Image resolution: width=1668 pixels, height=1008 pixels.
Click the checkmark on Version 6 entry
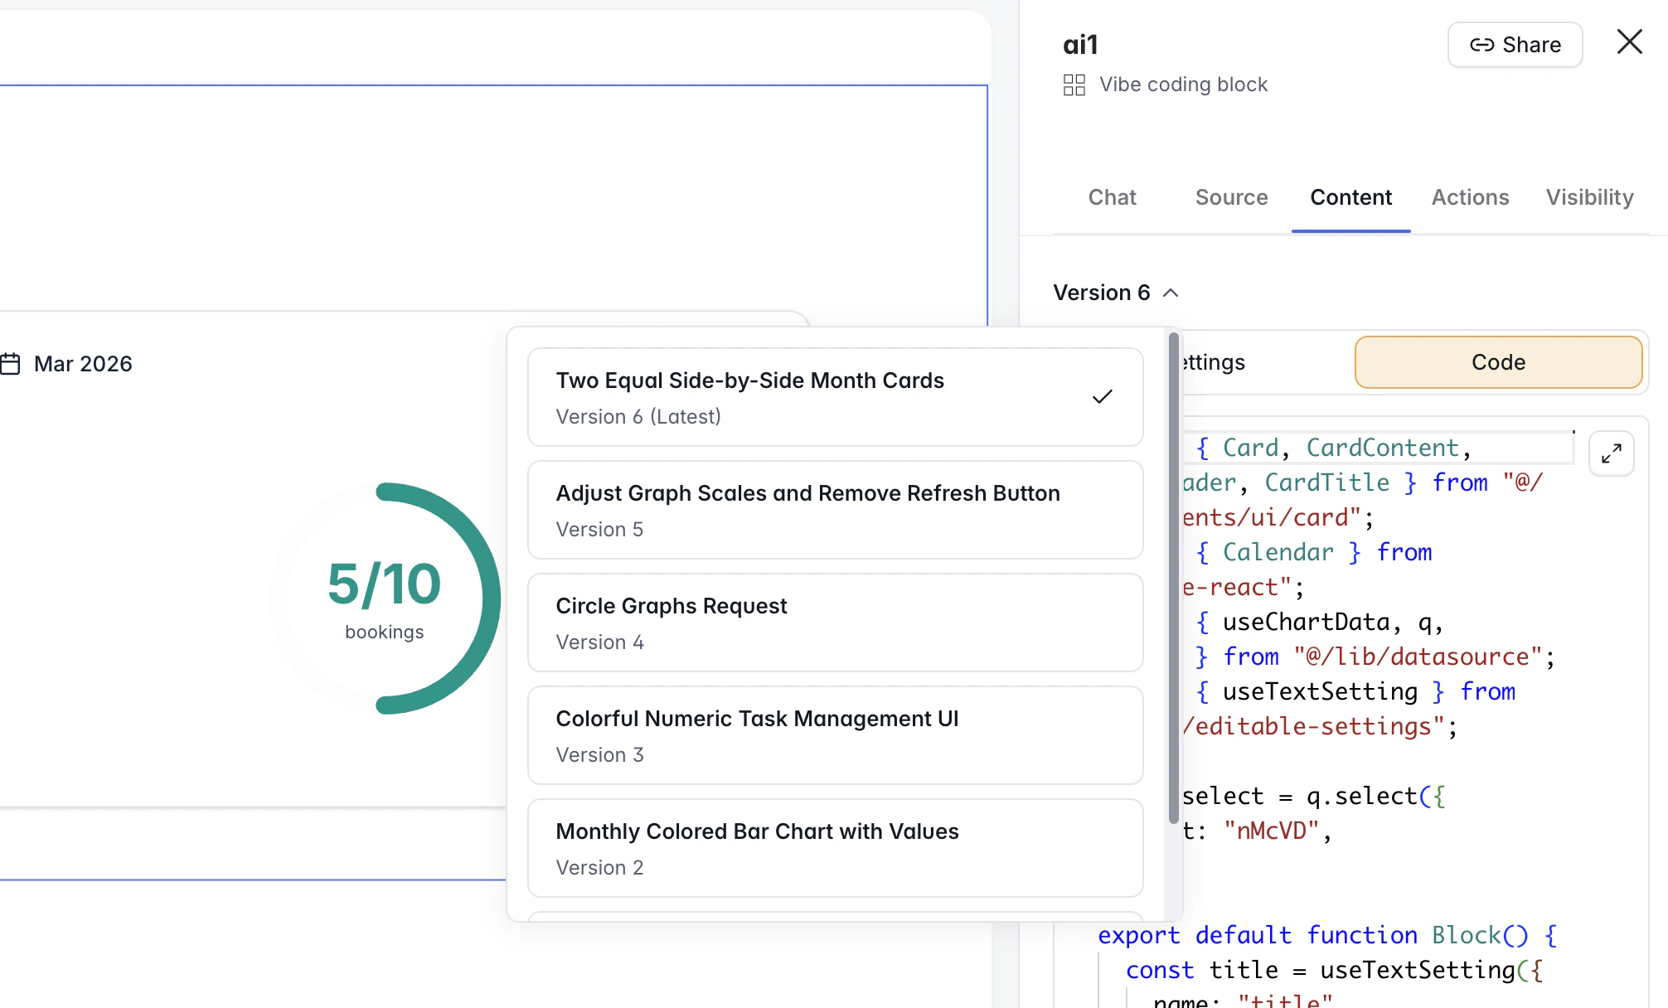(x=1102, y=397)
